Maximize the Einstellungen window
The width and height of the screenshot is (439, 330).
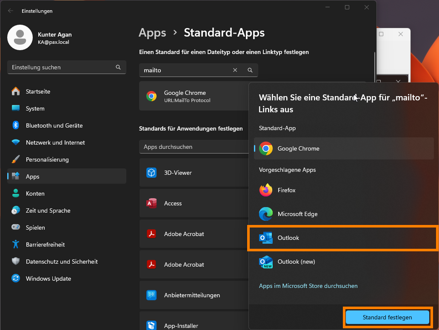(x=347, y=7)
